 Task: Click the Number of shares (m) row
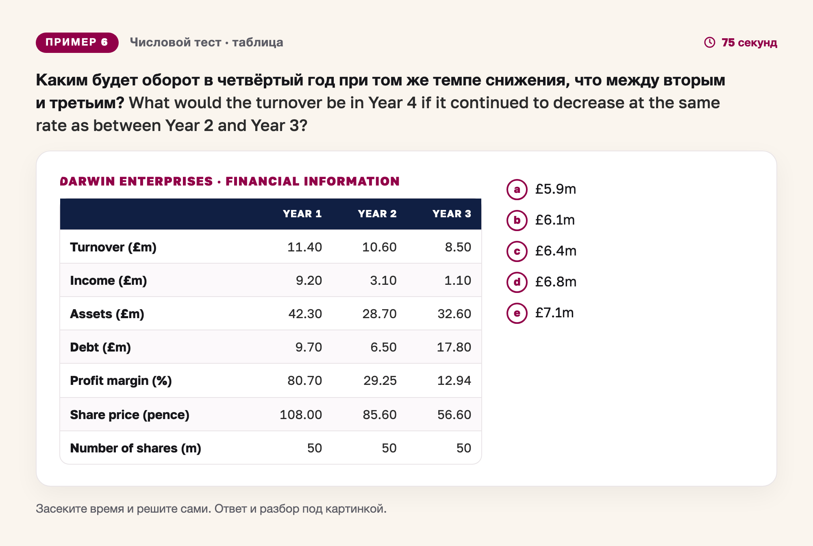click(271, 448)
